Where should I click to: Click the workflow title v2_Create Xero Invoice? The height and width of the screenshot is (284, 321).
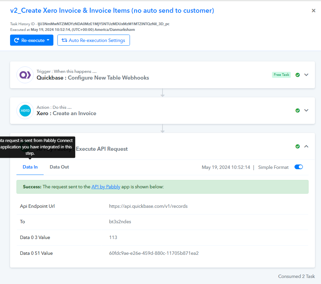112,10
